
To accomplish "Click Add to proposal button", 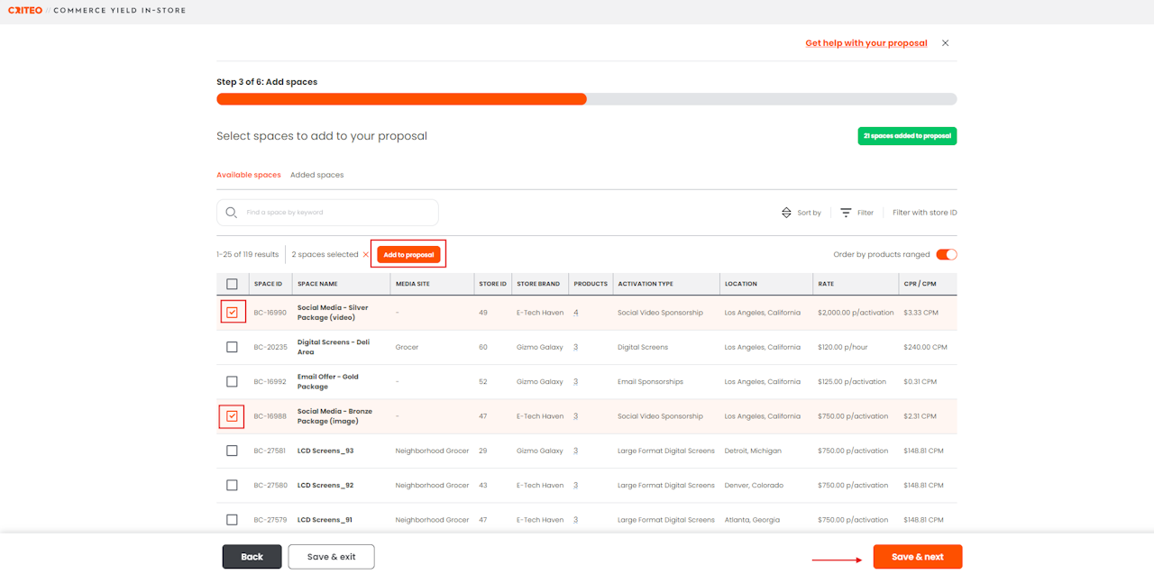I will coord(408,255).
